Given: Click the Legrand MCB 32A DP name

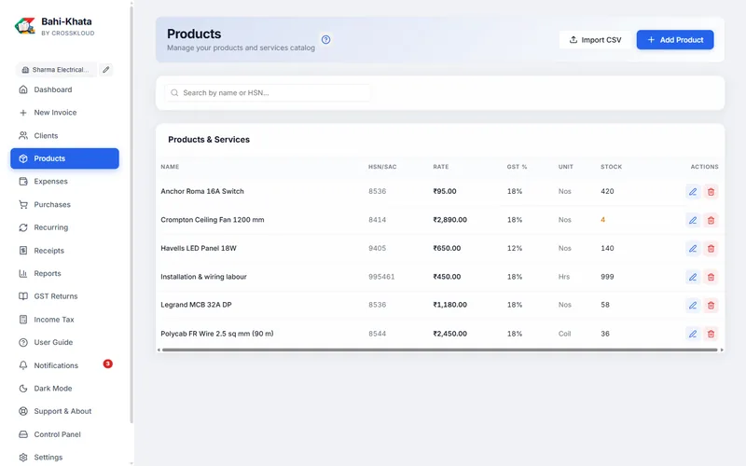Looking at the screenshot, I should click(x=196, y=305).
